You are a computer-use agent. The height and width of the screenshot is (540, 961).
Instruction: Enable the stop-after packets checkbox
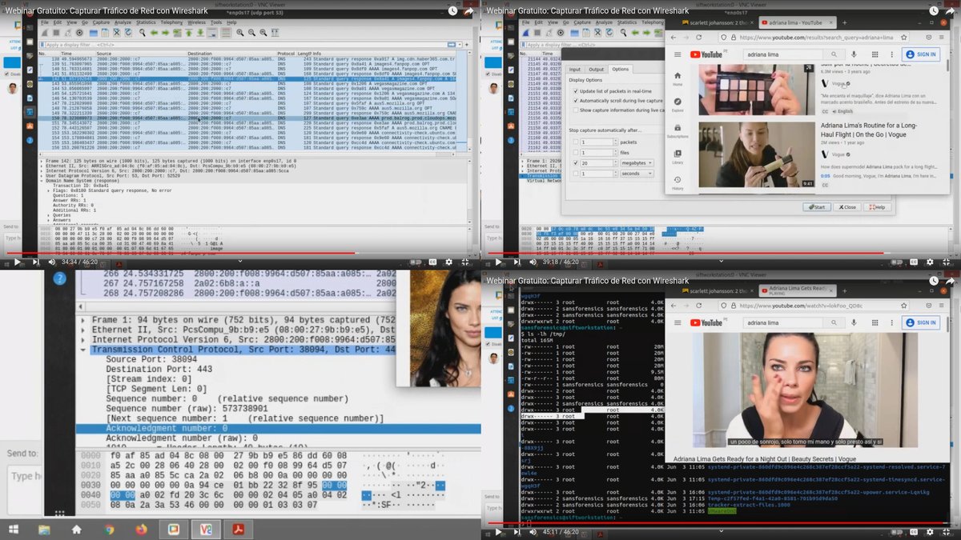click(x=576, y=142)
